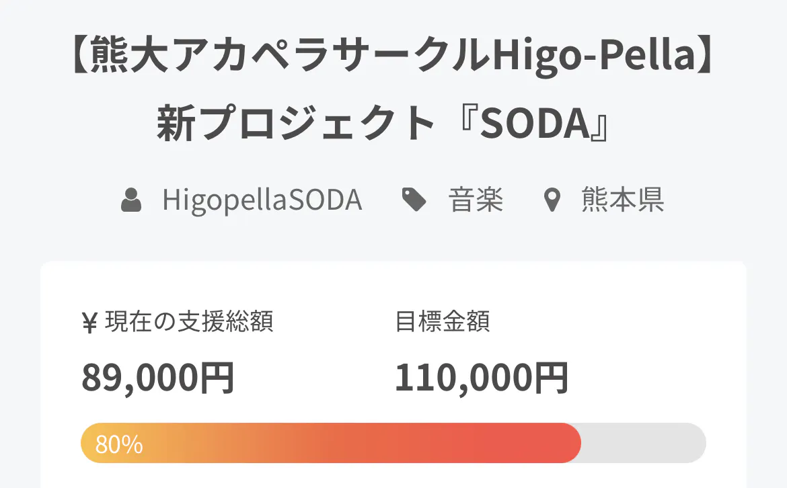Click the gray unfilled end of the progress bar
Viewport: 787px width, 488px height.
(646, 443)
